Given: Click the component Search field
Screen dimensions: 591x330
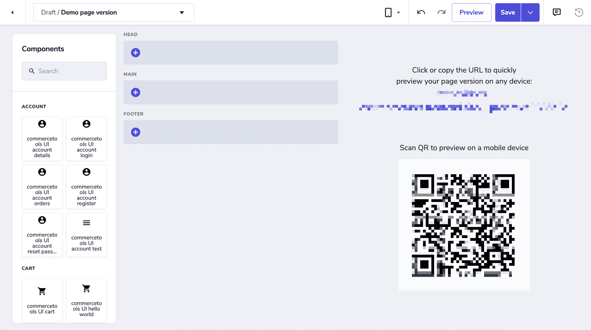Looking at the screenshot, I should (x=64, y=71).
